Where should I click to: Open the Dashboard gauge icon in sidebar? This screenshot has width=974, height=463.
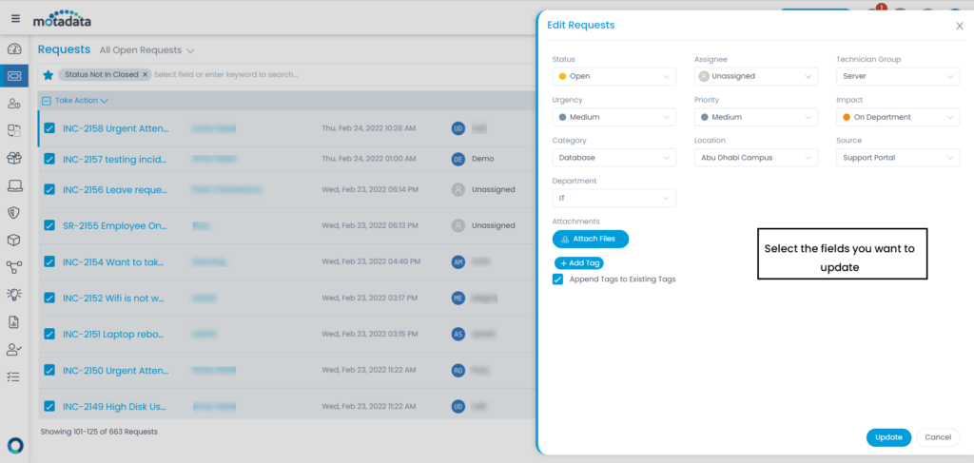tap(14, 49)
